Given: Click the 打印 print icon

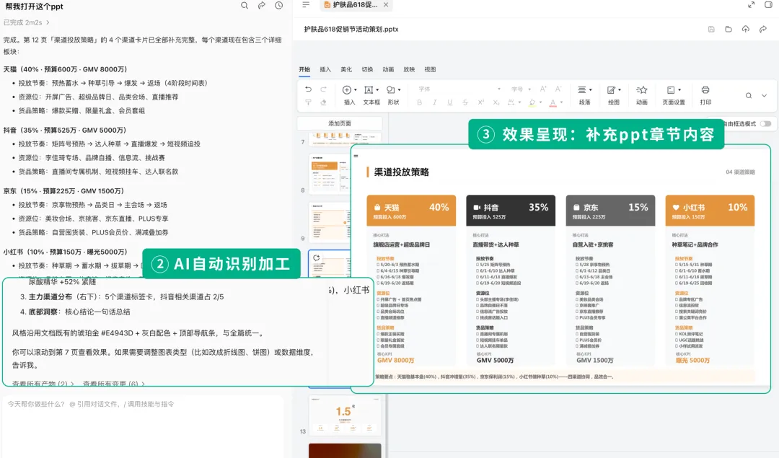Looking at the screenshot, I should point(705,90).
